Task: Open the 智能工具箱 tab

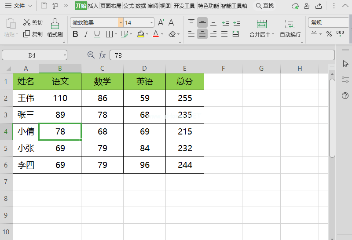Action: 234,6
